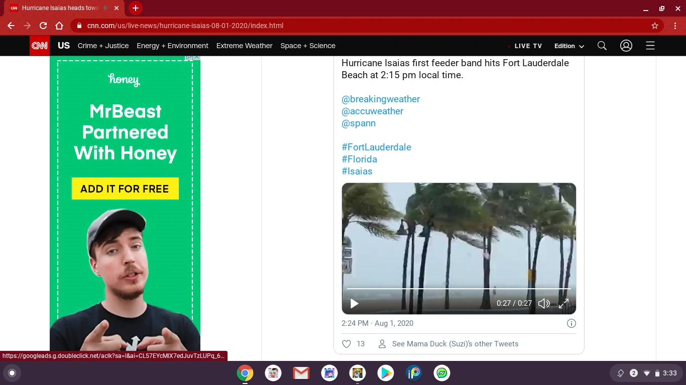This screenshot has width=686, height=385.
Task: Open the CNN user account icon
Action: pos(626,46)
